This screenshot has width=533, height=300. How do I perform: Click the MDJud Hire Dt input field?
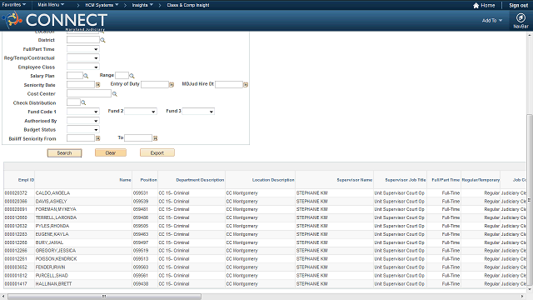(x=229, y=84)
